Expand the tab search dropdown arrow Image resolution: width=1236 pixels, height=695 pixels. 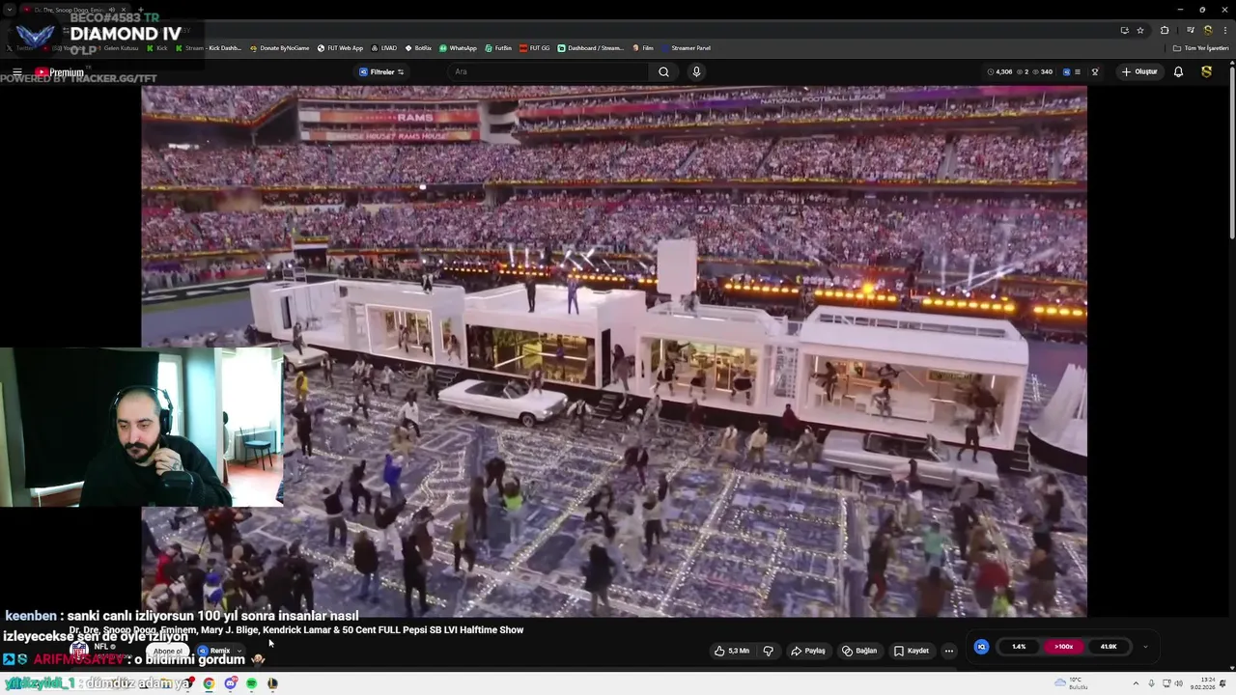click(9, 10)
